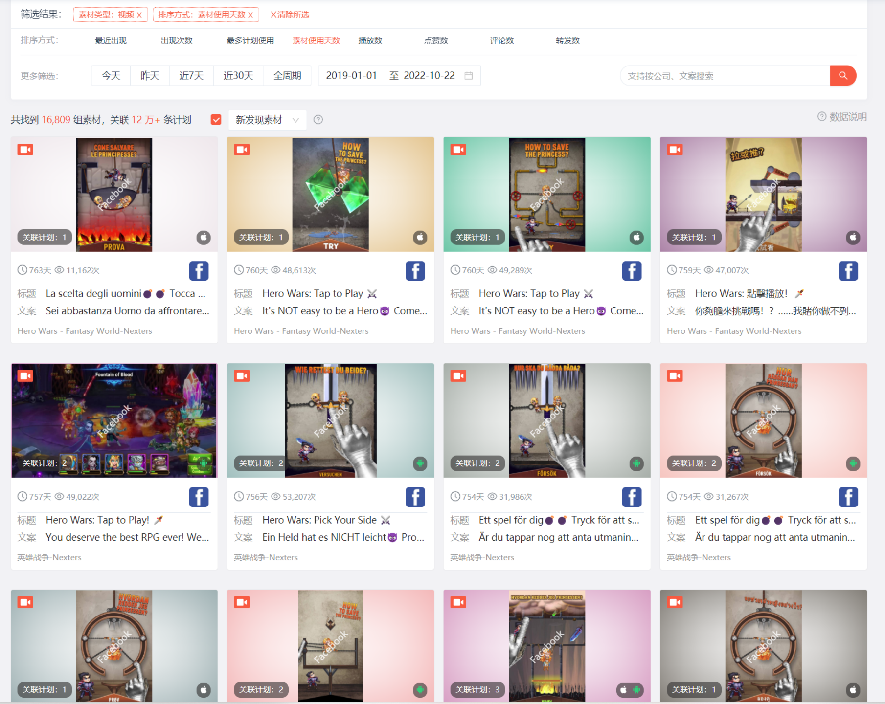The image size is (885, 704).
Task: Click Facebook icon on the 763天 card
Action: pos(199,271)
